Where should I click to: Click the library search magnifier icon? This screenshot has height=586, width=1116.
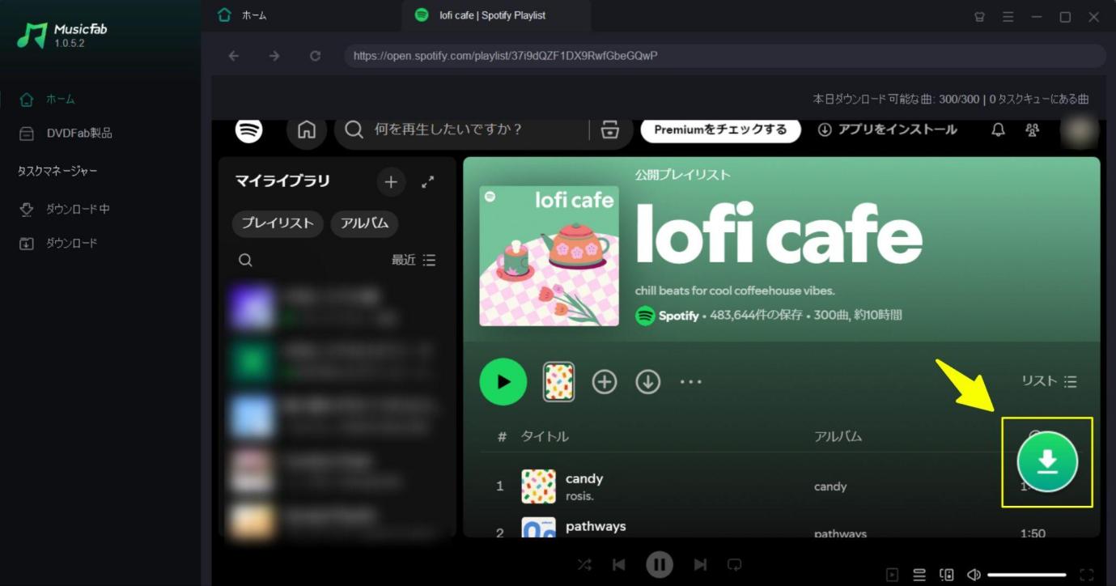[x=245, y=260]
